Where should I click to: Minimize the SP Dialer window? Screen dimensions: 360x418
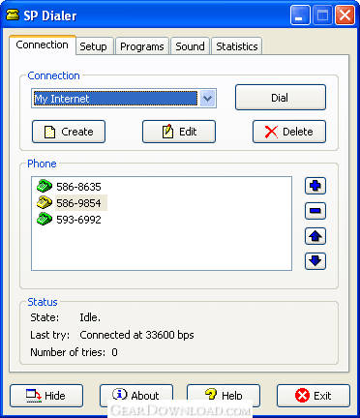[300, 15]
